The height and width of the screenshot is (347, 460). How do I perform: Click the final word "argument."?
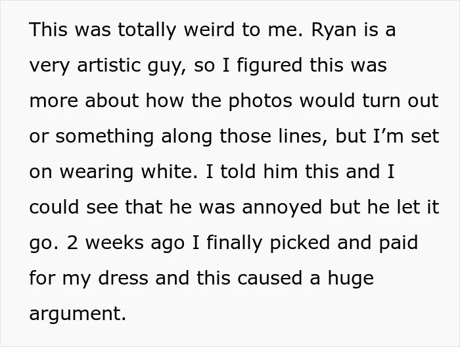(x=78, y=314)
